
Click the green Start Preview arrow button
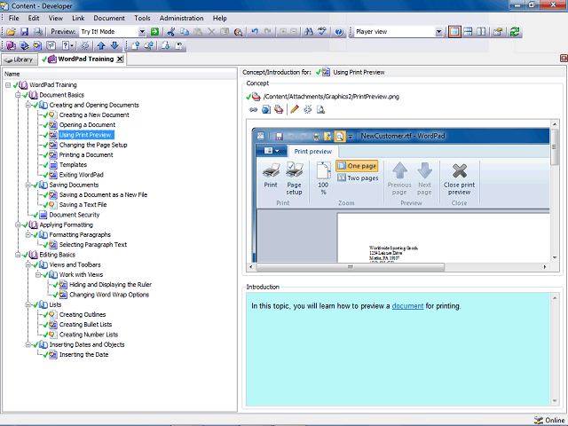pyautogui.click(x=154, y=32)
